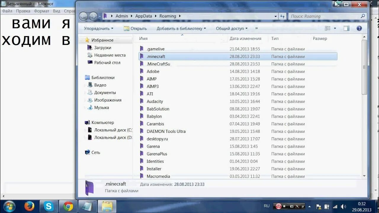Screen dimensions: 379x213
Task: Open the address bar history dropdown arrow
Action: (275, 16)
